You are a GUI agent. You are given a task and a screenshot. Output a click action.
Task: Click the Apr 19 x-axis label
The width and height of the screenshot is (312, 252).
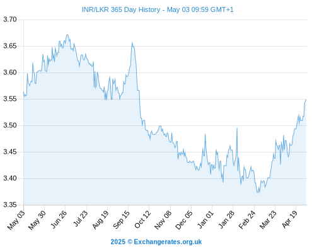tap(289, 219)
